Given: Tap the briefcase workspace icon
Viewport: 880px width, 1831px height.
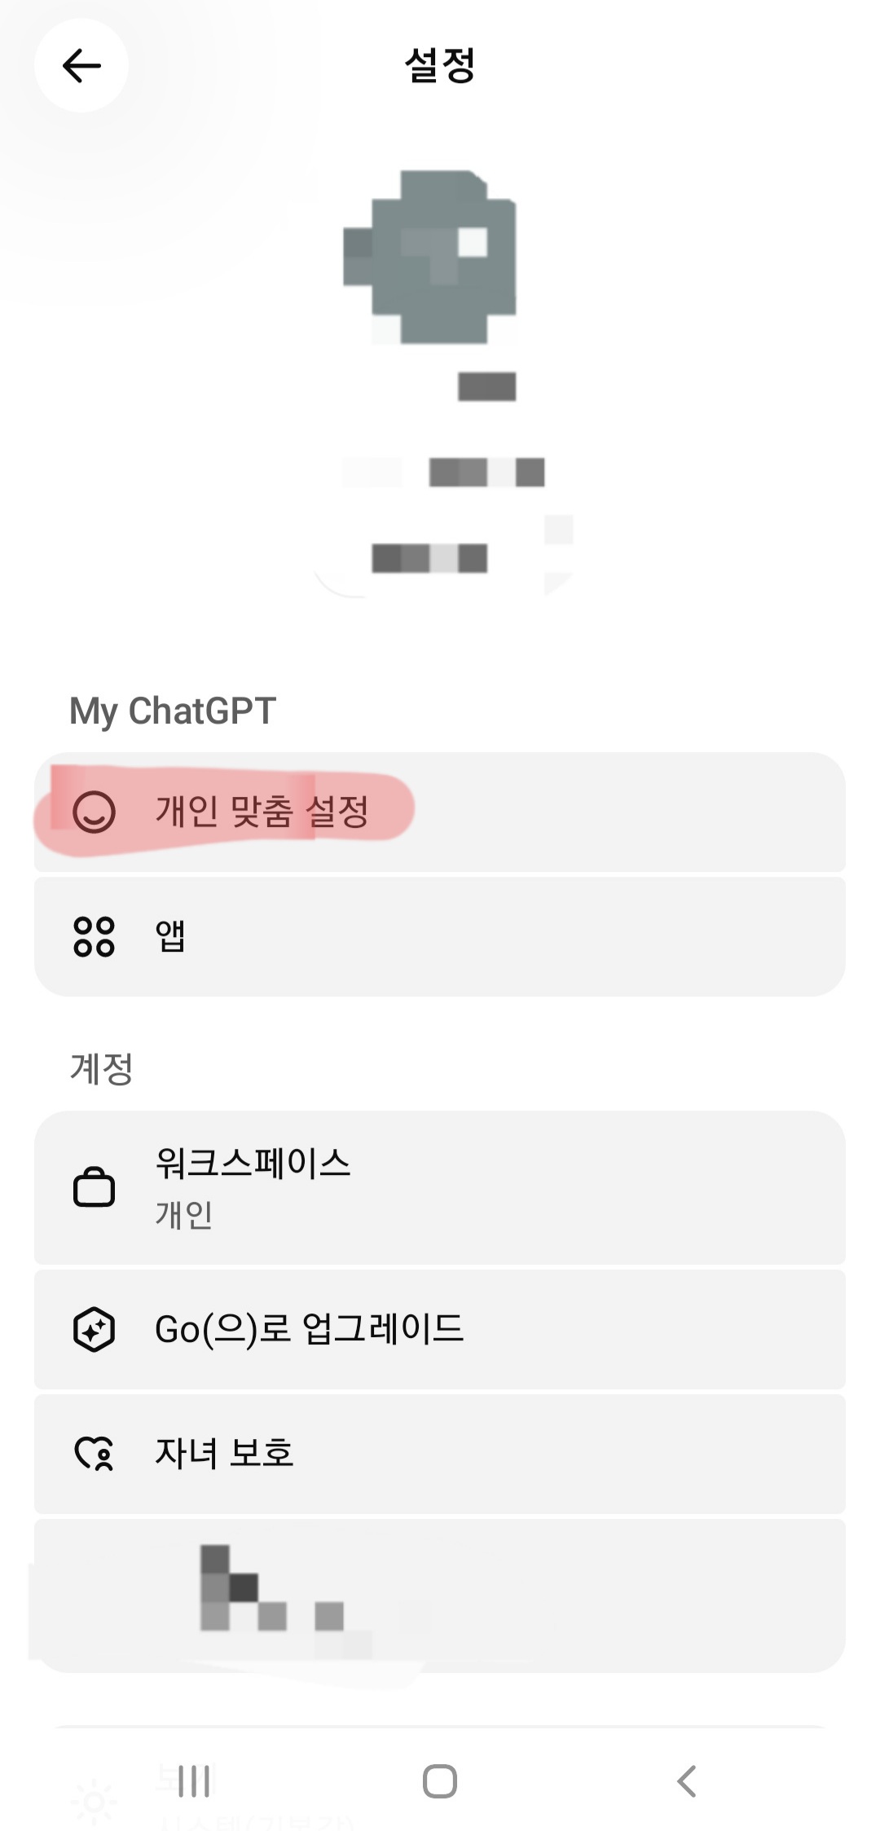Looking at the screenshot, I should point(94,1187).
